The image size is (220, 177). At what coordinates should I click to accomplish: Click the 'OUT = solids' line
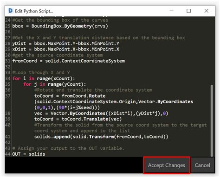pos(29,154)
